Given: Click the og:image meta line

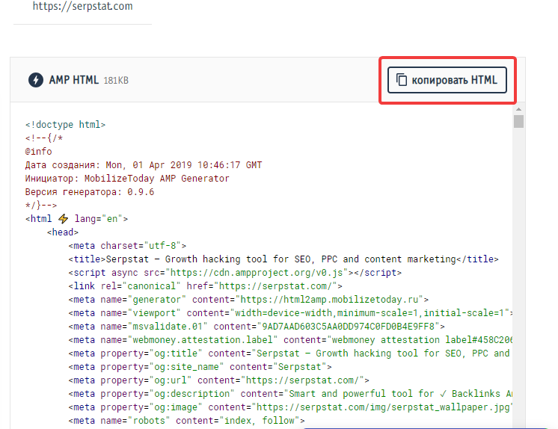Looking at the screenshot, I should (290, 407).
